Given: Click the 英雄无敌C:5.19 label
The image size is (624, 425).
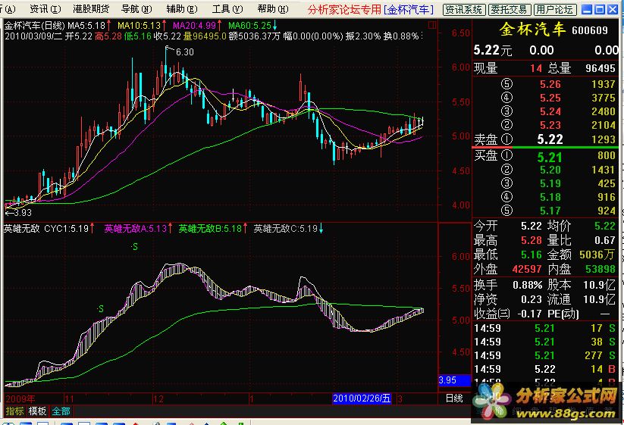Looking at the screenshot, I should tap(288, 229).
